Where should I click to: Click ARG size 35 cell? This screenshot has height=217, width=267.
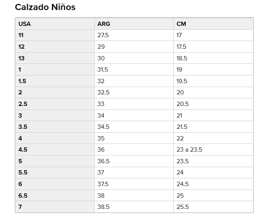coord(101,138)
